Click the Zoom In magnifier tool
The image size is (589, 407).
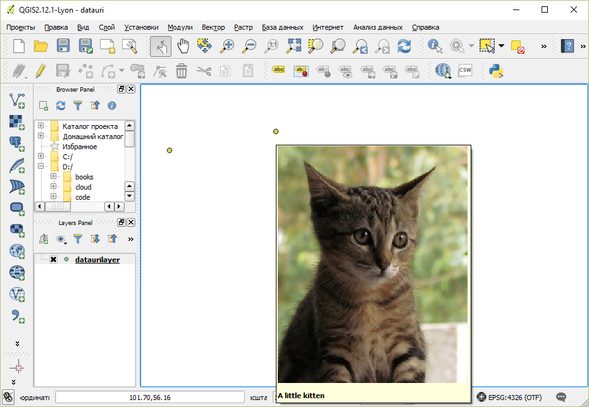(x=226, y=46)
